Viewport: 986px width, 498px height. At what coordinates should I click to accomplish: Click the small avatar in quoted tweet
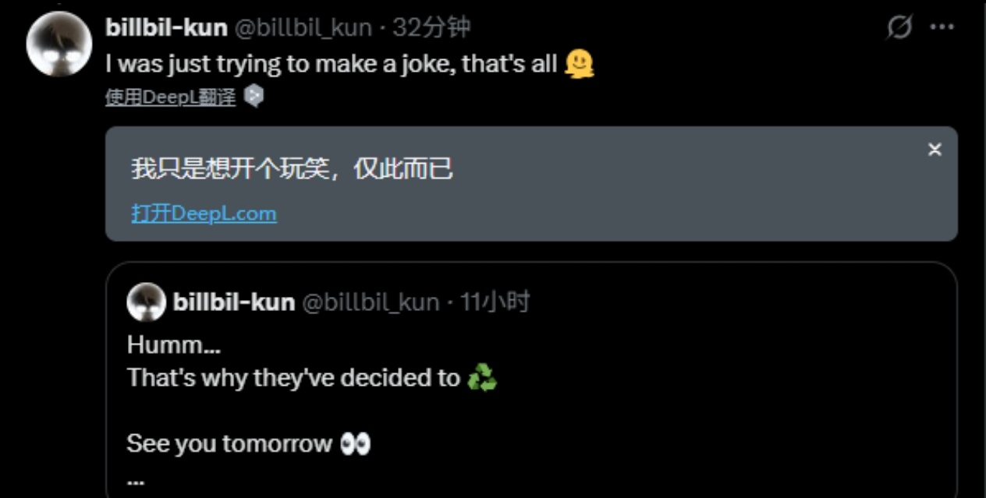click(146, 302)
